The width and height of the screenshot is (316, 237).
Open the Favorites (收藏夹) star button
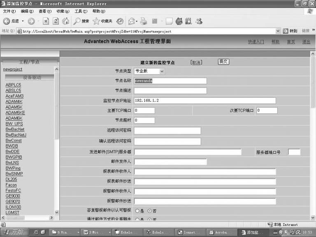(102, 21)
